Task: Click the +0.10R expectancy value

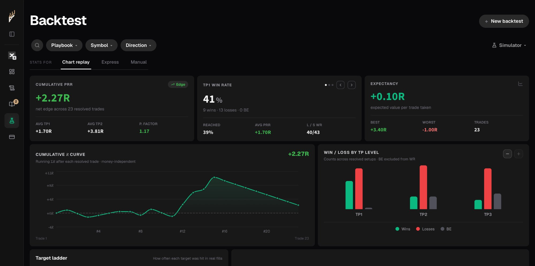Action: tap(388, 97)
